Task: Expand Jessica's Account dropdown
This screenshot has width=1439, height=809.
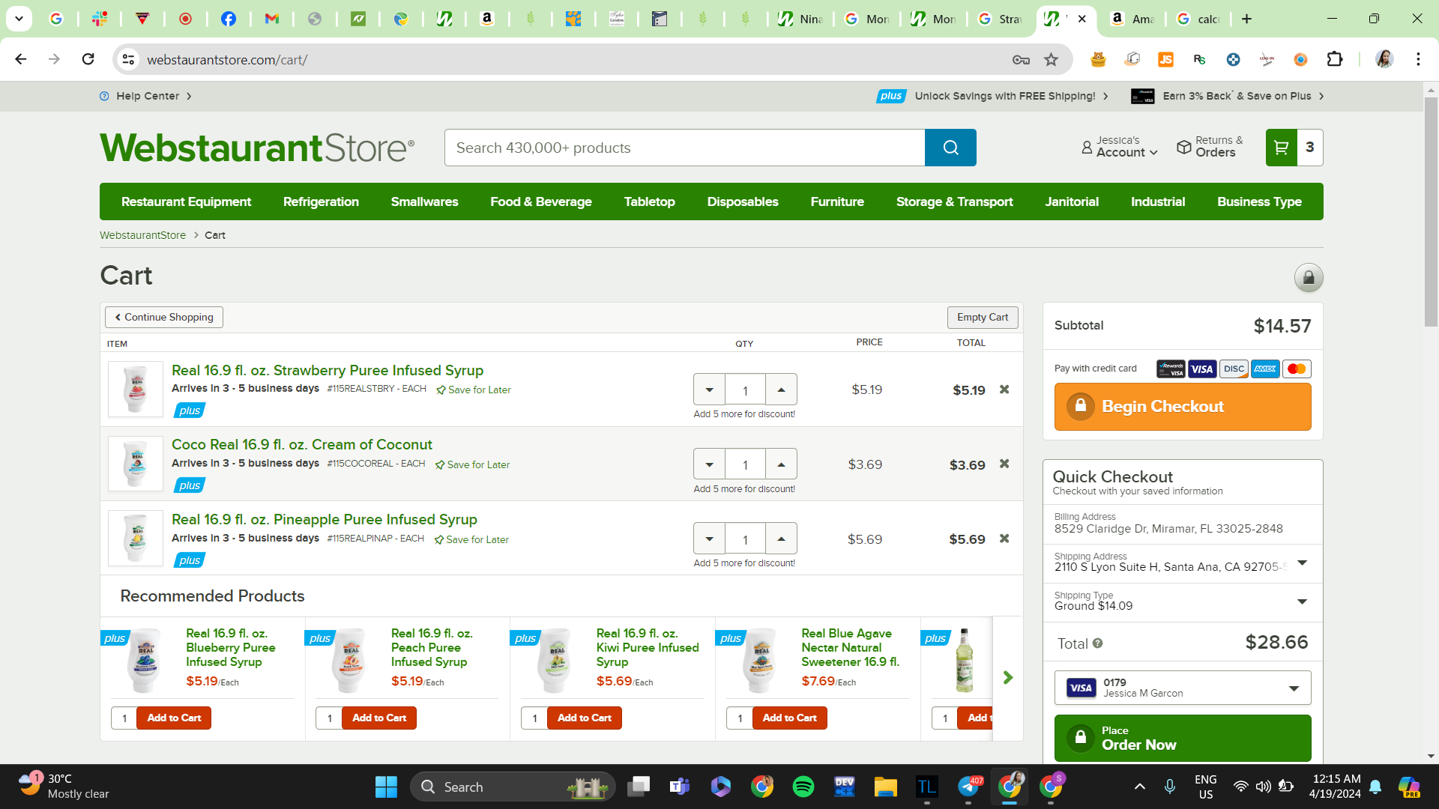Action: click(x=1120, y=147)
